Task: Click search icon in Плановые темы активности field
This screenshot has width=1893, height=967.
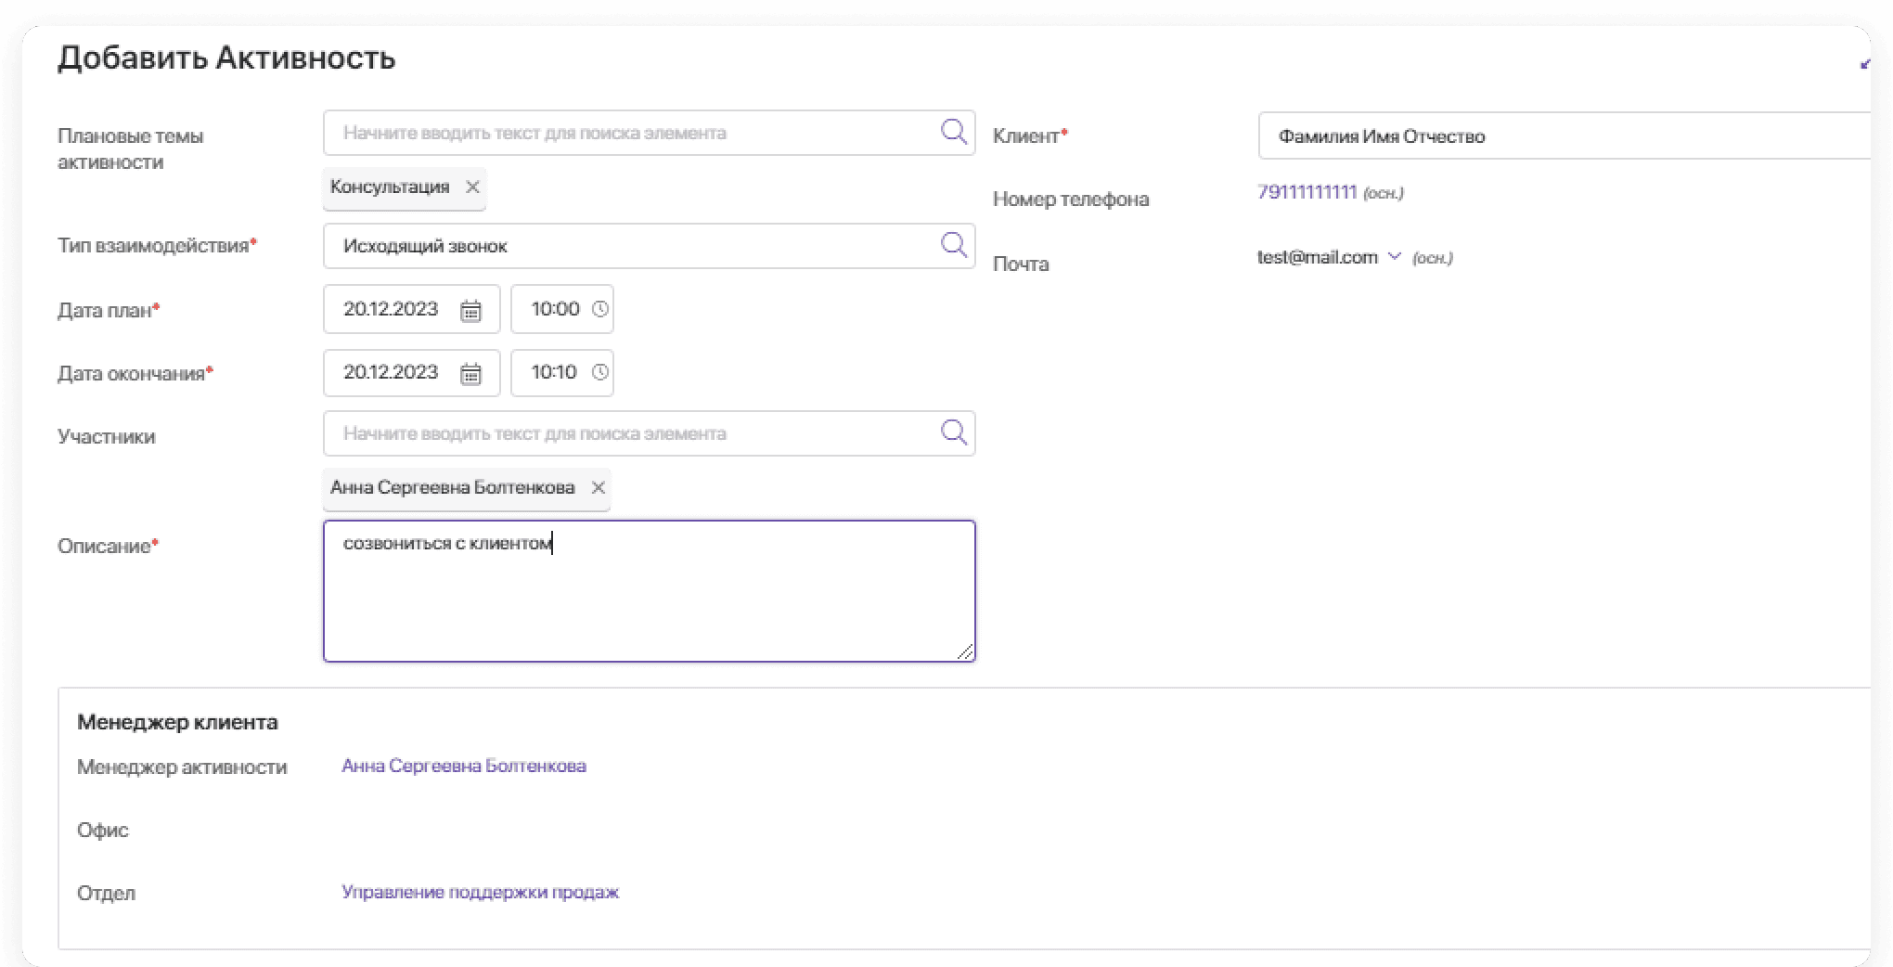Action: (953, 132)
